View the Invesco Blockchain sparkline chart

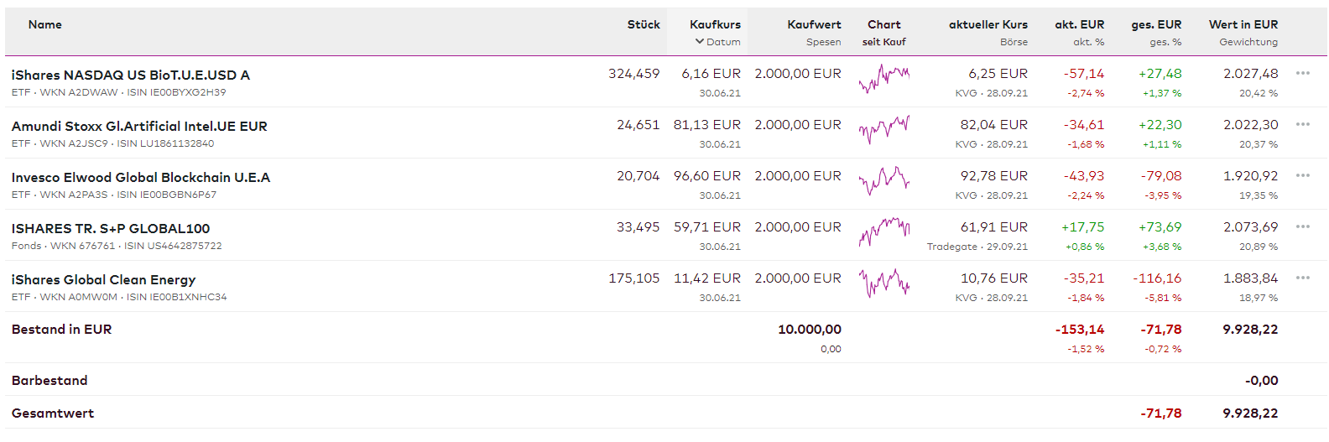(x=884, y=180)
